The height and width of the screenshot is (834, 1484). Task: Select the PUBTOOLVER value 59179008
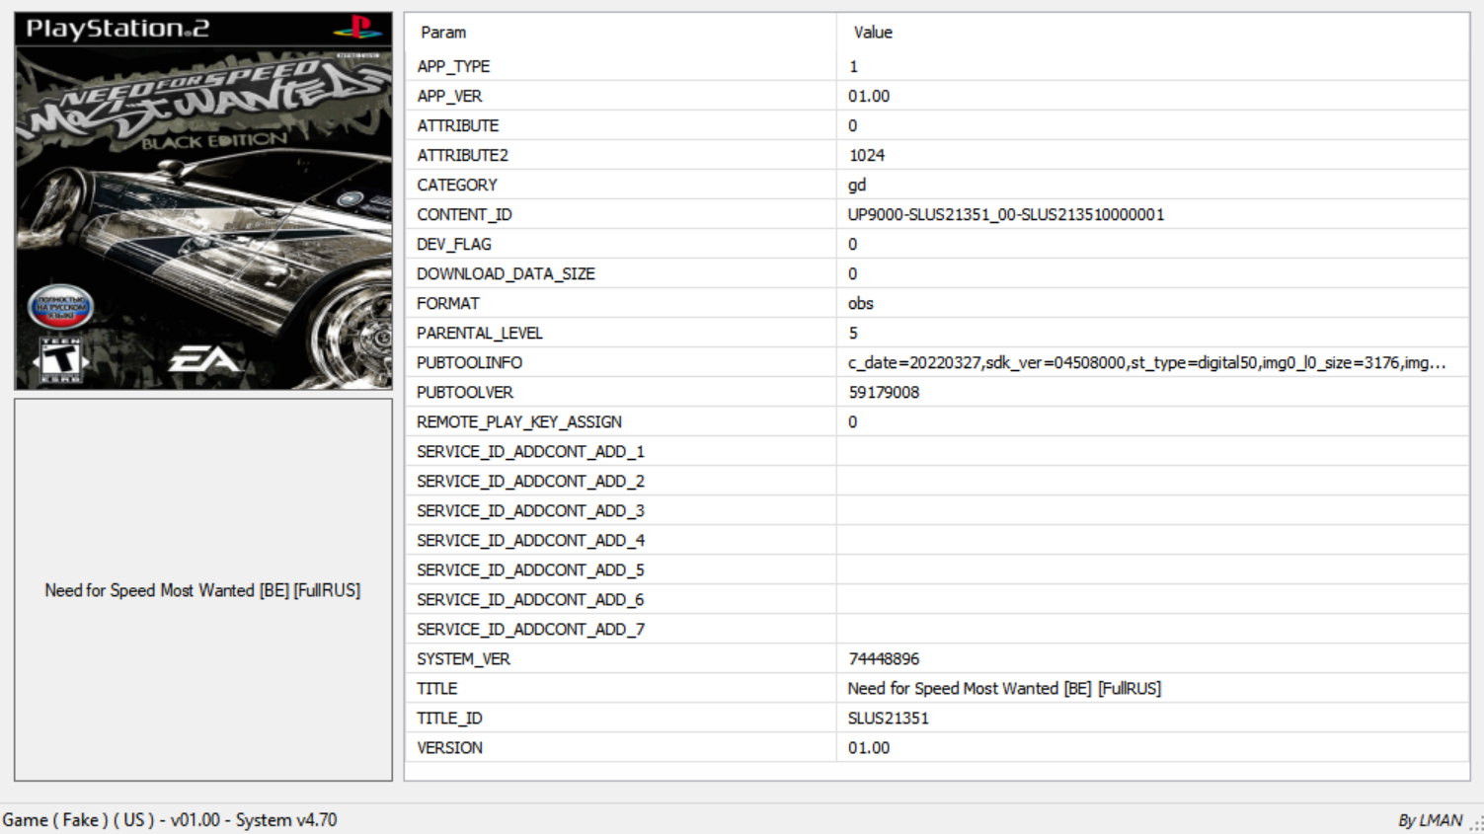(884, 392)
